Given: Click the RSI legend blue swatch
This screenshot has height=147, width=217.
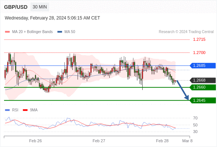Looking at the screenshot, I should click(x=7, y=110).
